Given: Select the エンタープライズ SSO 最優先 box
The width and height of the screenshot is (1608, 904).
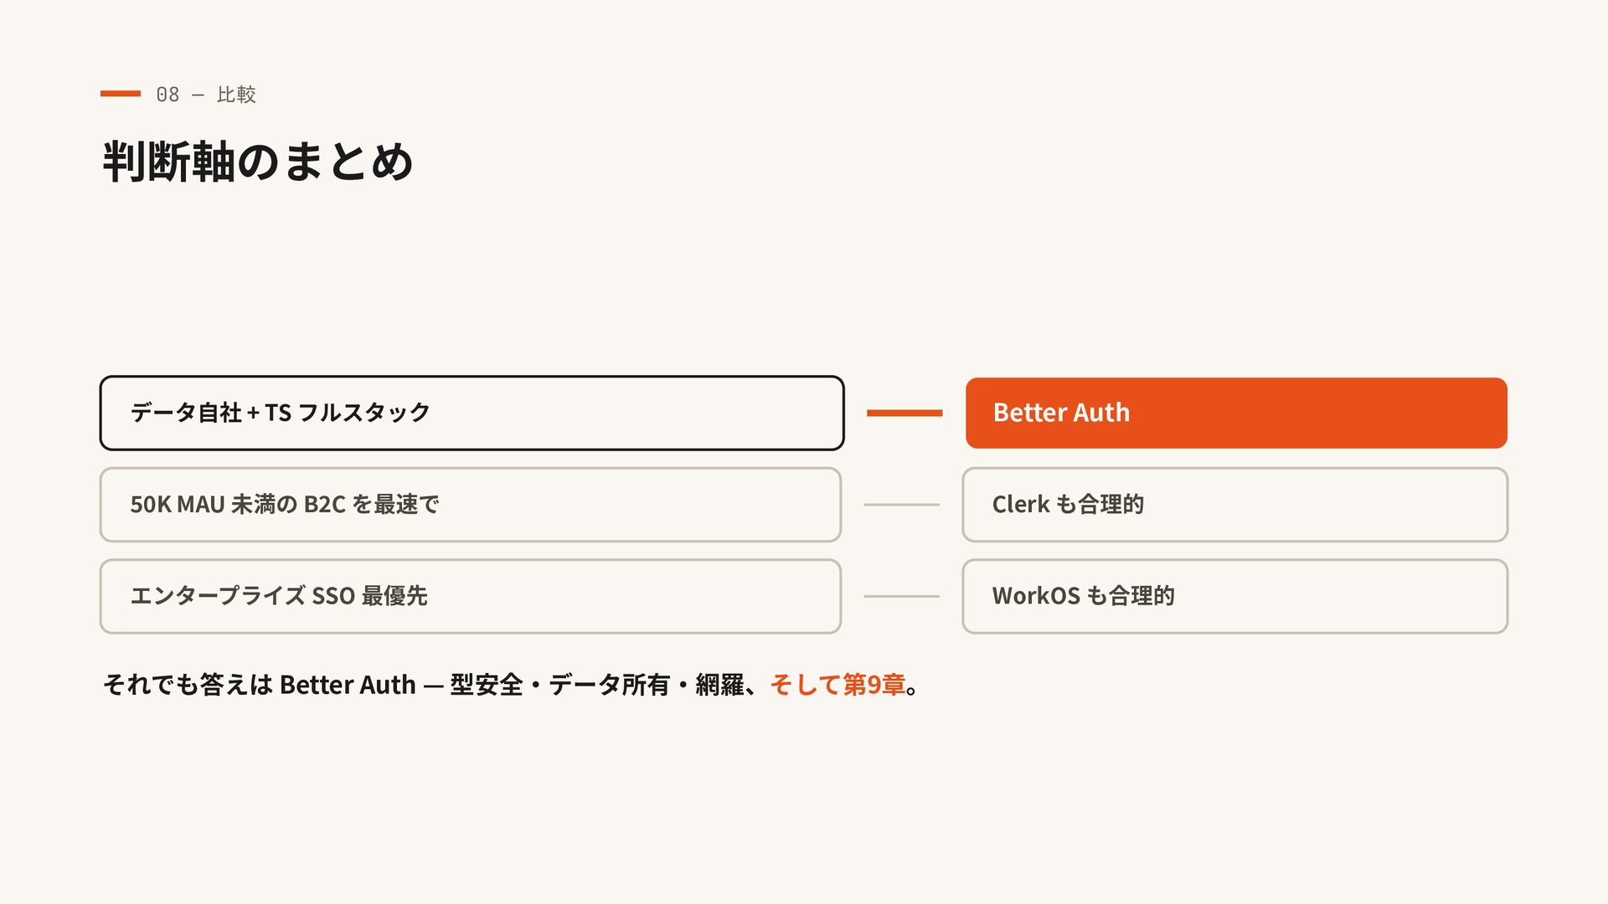Looking at the screenshot, I should point(471,596).
